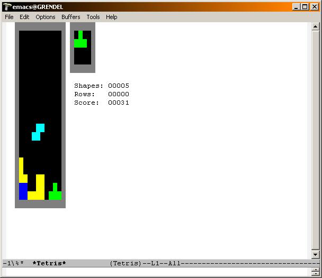Click the *Tetris* buffer name in the mode line
Image resolution: width=322 pixels, height=278 pixels.
tap(49, 263)
